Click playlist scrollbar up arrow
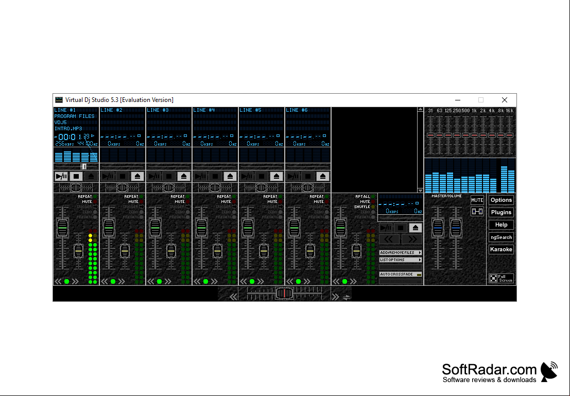The height and width of the screenshot is (396, 570). [421, 110]
